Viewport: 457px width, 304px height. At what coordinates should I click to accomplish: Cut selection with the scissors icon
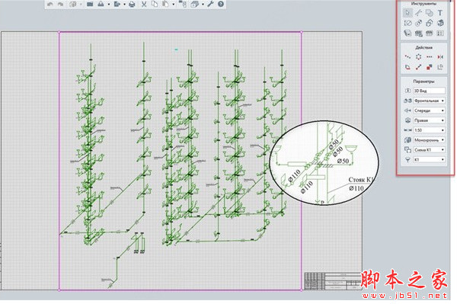[x=144, y=4]
